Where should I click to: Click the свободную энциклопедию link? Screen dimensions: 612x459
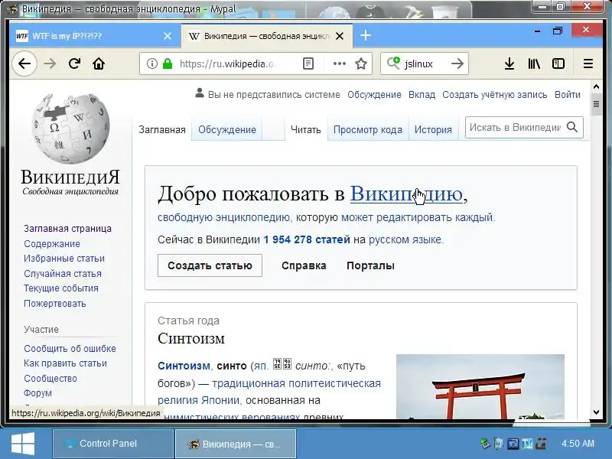click(224, 217)
